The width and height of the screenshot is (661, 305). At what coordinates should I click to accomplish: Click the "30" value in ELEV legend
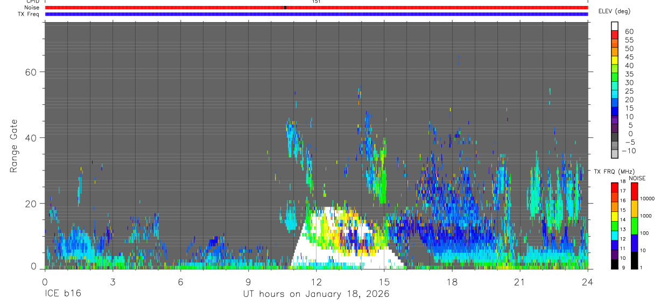(x=629, y=83)
